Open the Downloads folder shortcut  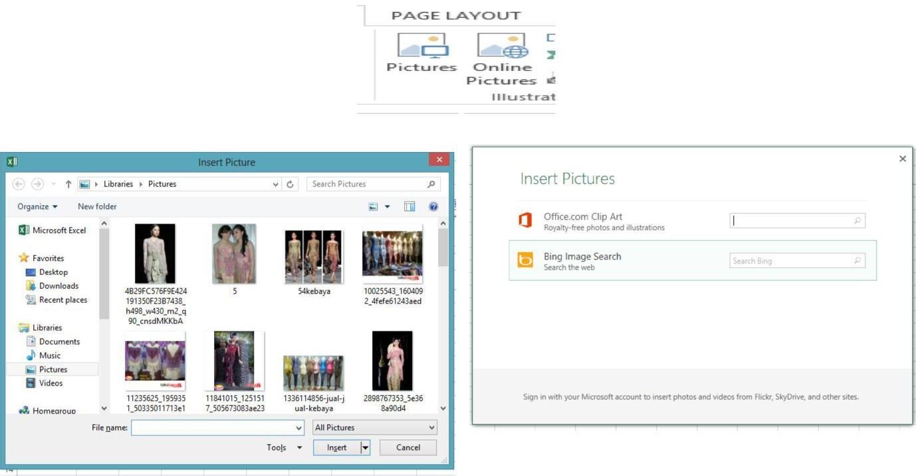(x=52, y=286)
